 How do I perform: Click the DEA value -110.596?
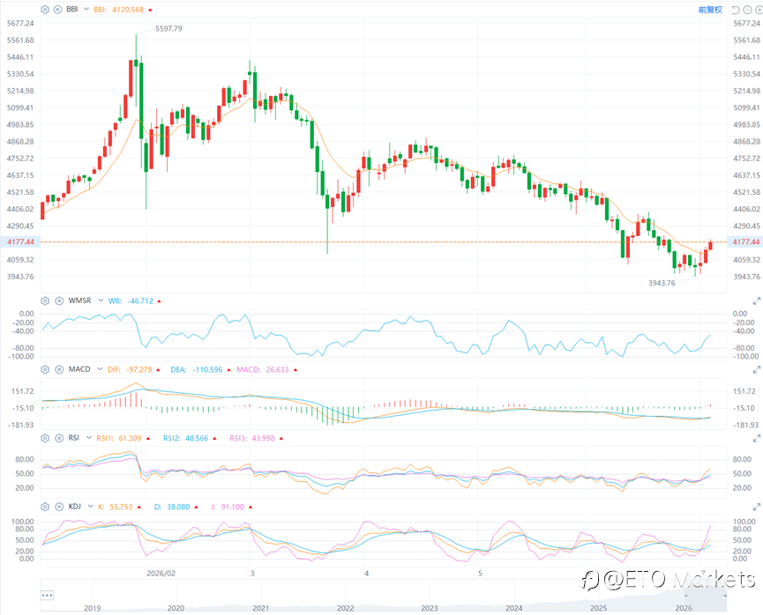pos(207,369)
